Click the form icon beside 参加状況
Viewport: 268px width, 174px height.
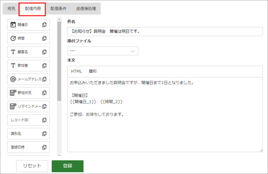click(x=13, y=93)
